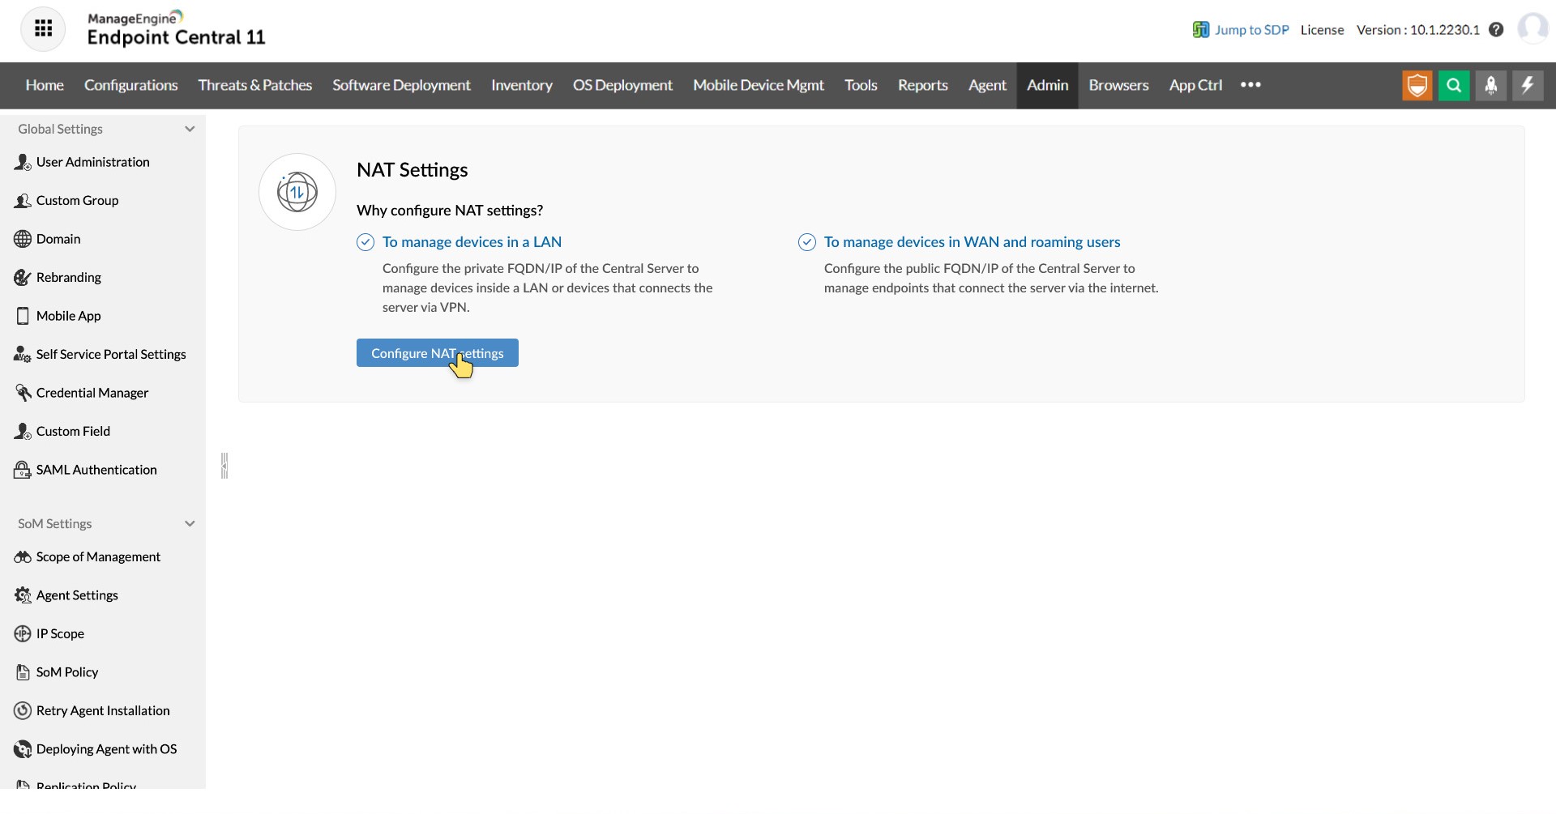
Task: Follow the Jump to SDP link
Action: [x=1251, y=30]
